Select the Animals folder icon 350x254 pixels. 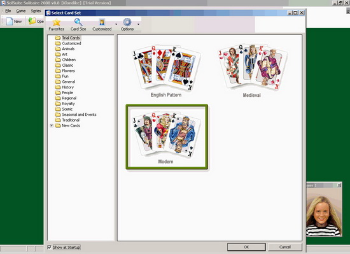tap(58, 48)
